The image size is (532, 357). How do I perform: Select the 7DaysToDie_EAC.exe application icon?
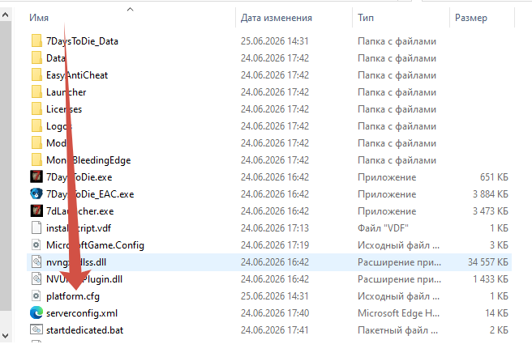pyautogui.click(x=36, y=193)
